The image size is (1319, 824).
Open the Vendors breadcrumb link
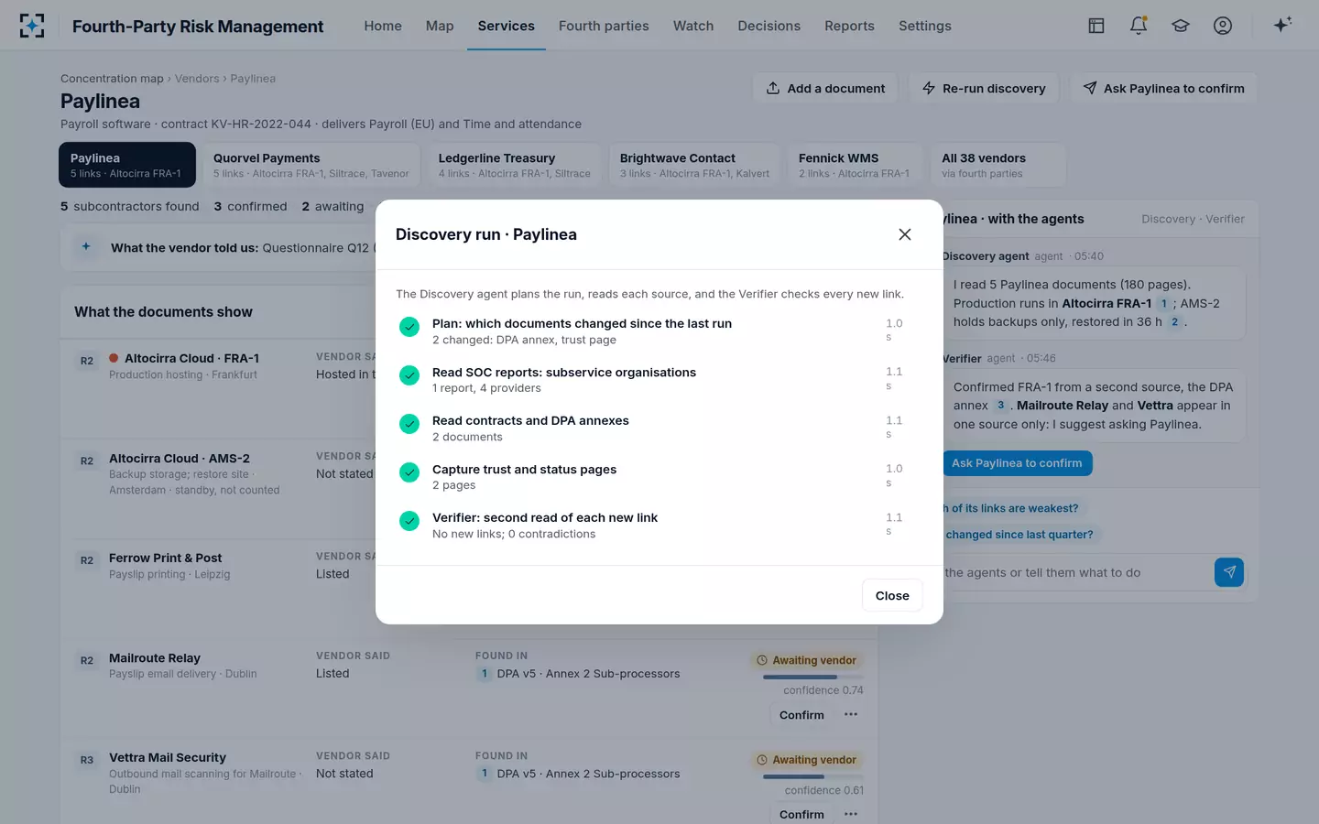[197, 79]
